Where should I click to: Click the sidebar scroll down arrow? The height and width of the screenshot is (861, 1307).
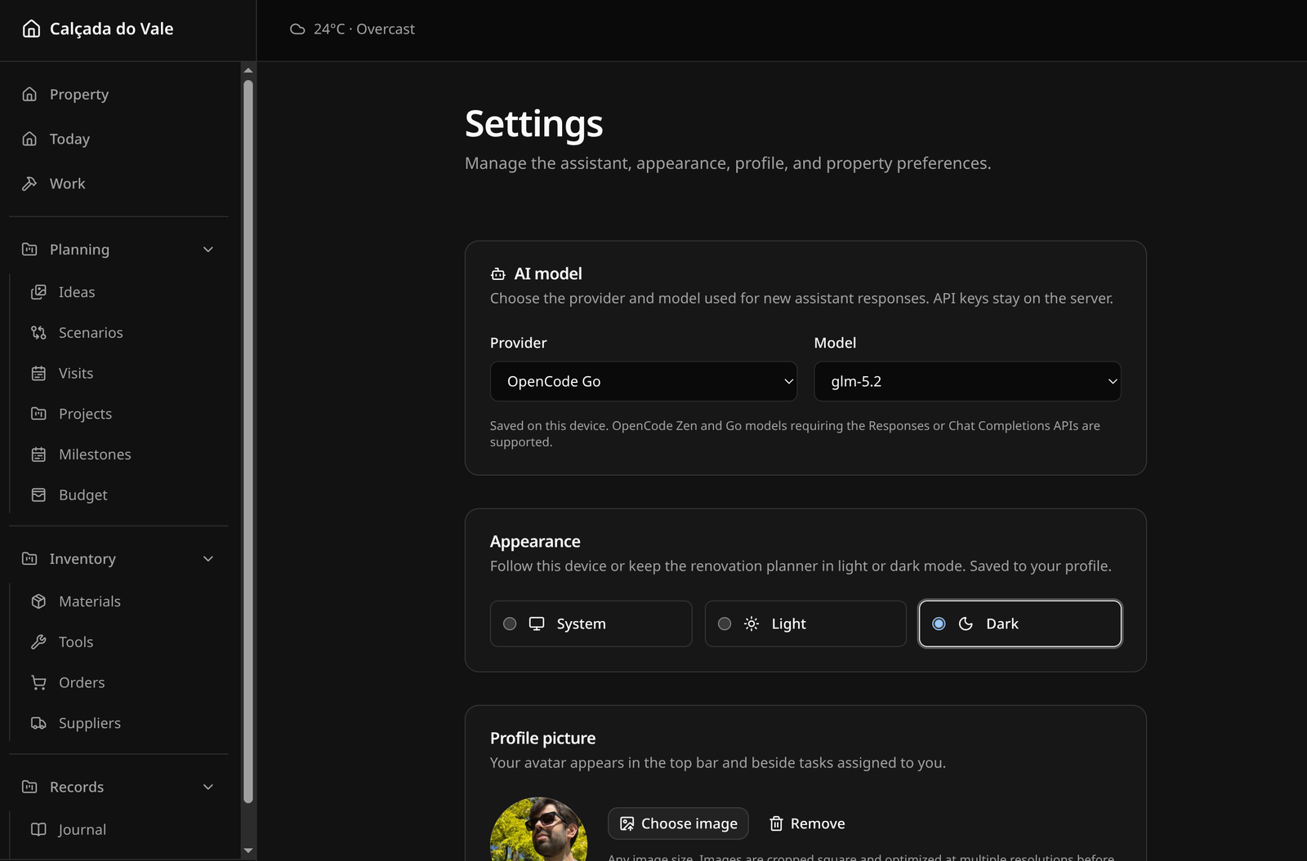248,851
